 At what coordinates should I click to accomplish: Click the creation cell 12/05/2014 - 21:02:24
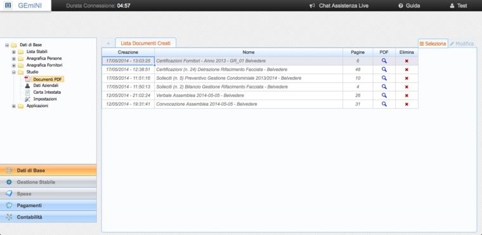pos(128,96)
